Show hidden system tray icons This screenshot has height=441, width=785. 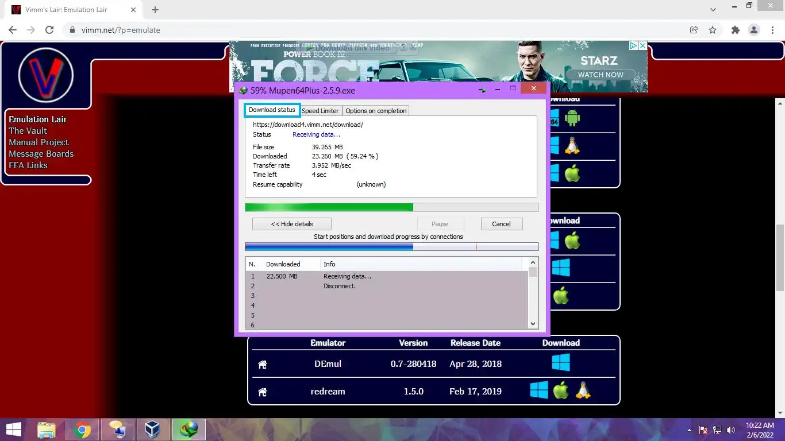pyautogui.click(x=689, y=430)
